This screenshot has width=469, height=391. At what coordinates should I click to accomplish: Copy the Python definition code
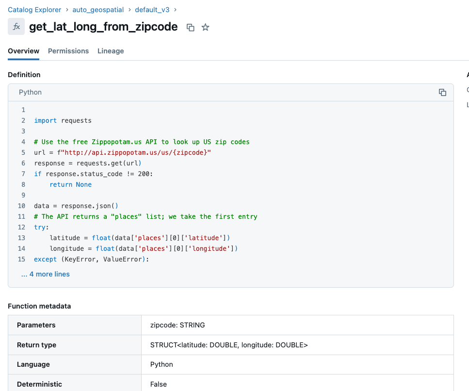442,93
